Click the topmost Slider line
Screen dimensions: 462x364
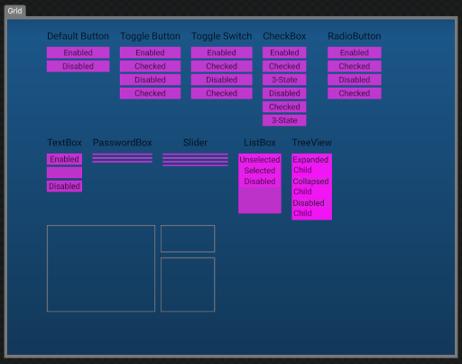point(195,154)
